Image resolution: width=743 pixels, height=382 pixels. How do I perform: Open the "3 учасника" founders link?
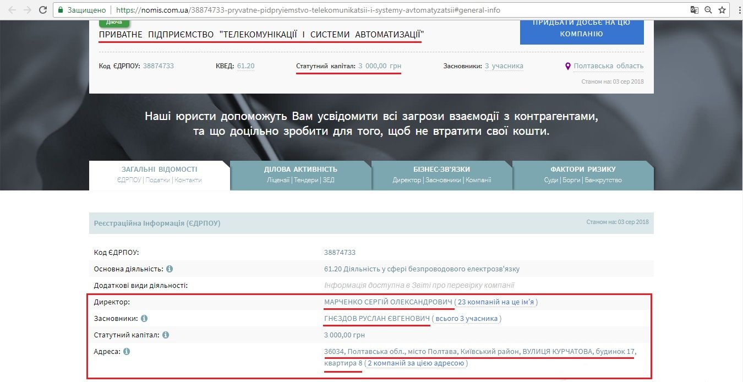tap(504, 66)
